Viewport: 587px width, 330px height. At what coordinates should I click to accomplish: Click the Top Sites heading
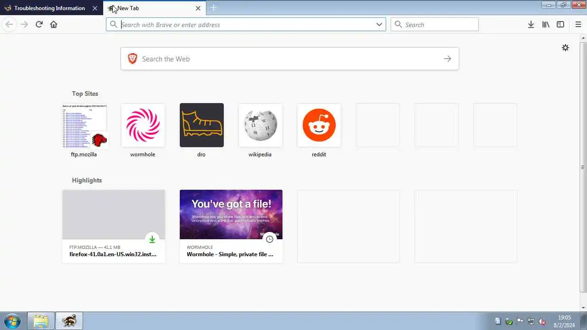(x=85, y=93)
